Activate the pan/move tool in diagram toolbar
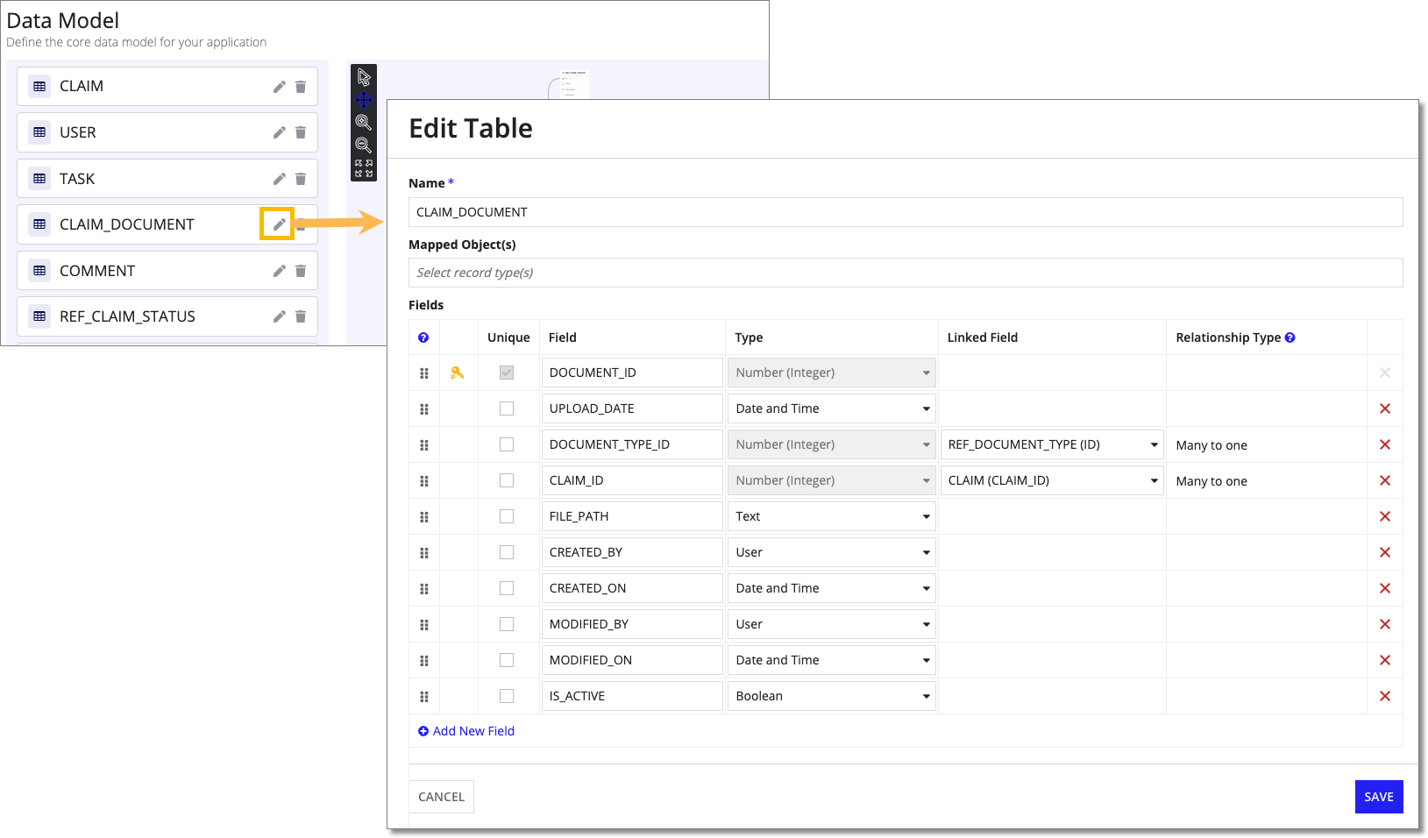This screenshot has height=838, width=1428. click(364, 100)
